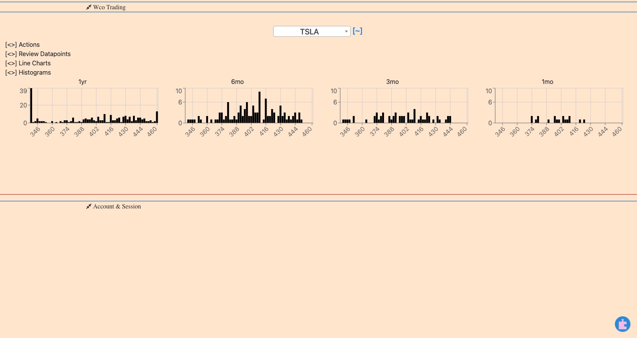
Task: Select the 1mo histogram chart
Action: point(559,106)
